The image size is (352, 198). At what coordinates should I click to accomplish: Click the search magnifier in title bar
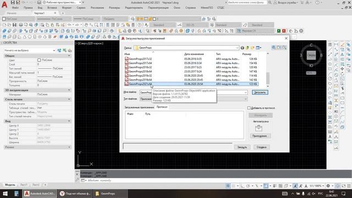pyautogui.click(x=269, y=2)
